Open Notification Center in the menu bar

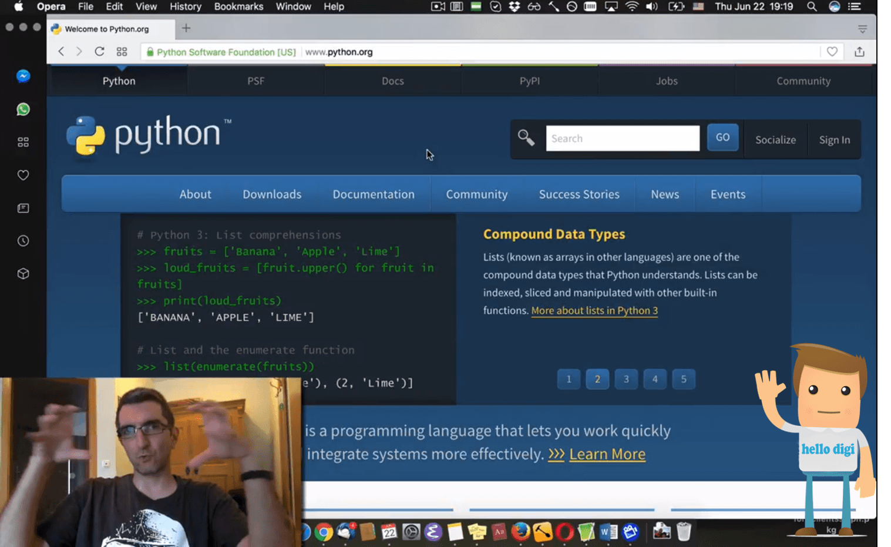click(855, 6)
